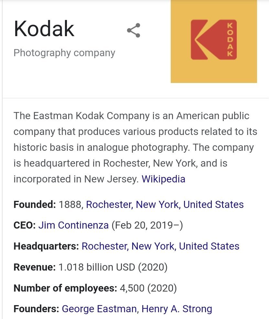Open the Kodak logo image
The height and width of the screenshot is (319, 269).
coord(214,41)
